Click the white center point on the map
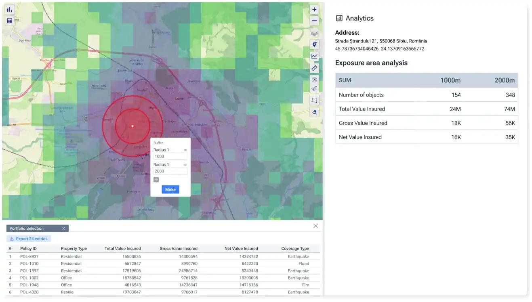 (x=132, y=126)
